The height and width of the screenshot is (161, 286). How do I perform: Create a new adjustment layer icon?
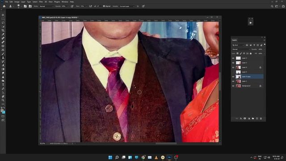tap(249, 119)
